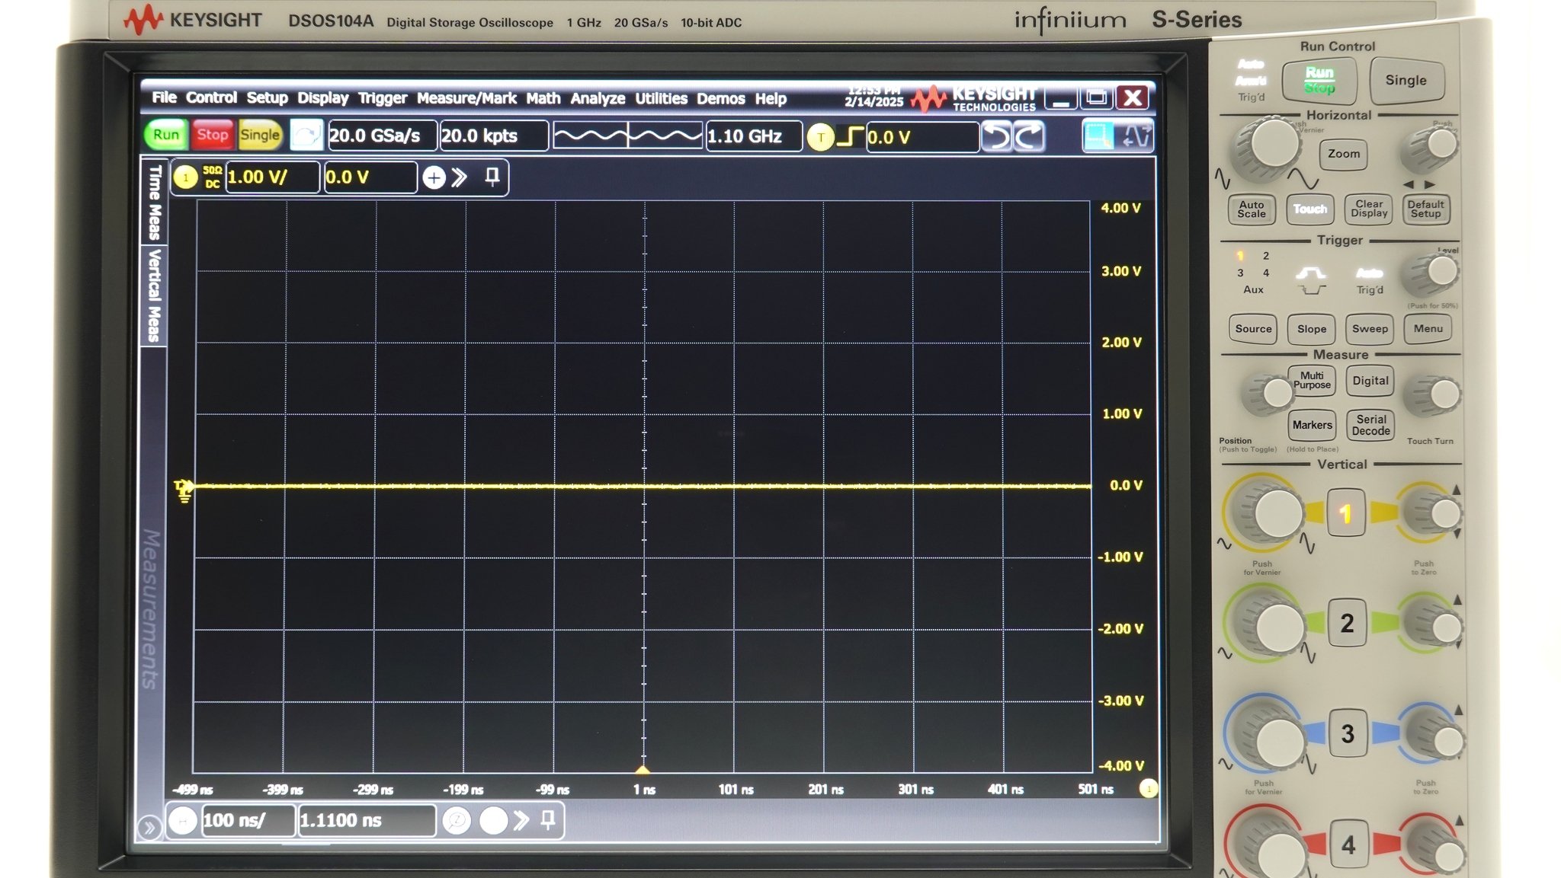Toggle the 50Ω DC coupling icon
This screenshot has height=878, width=1561.
[x=213, y=177]
